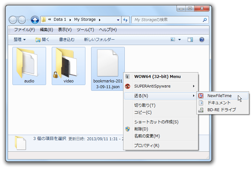This screenshot has width=252, height=169.
Task: Select My Storage in the address breadcrumb
Action: click(85, 19)
